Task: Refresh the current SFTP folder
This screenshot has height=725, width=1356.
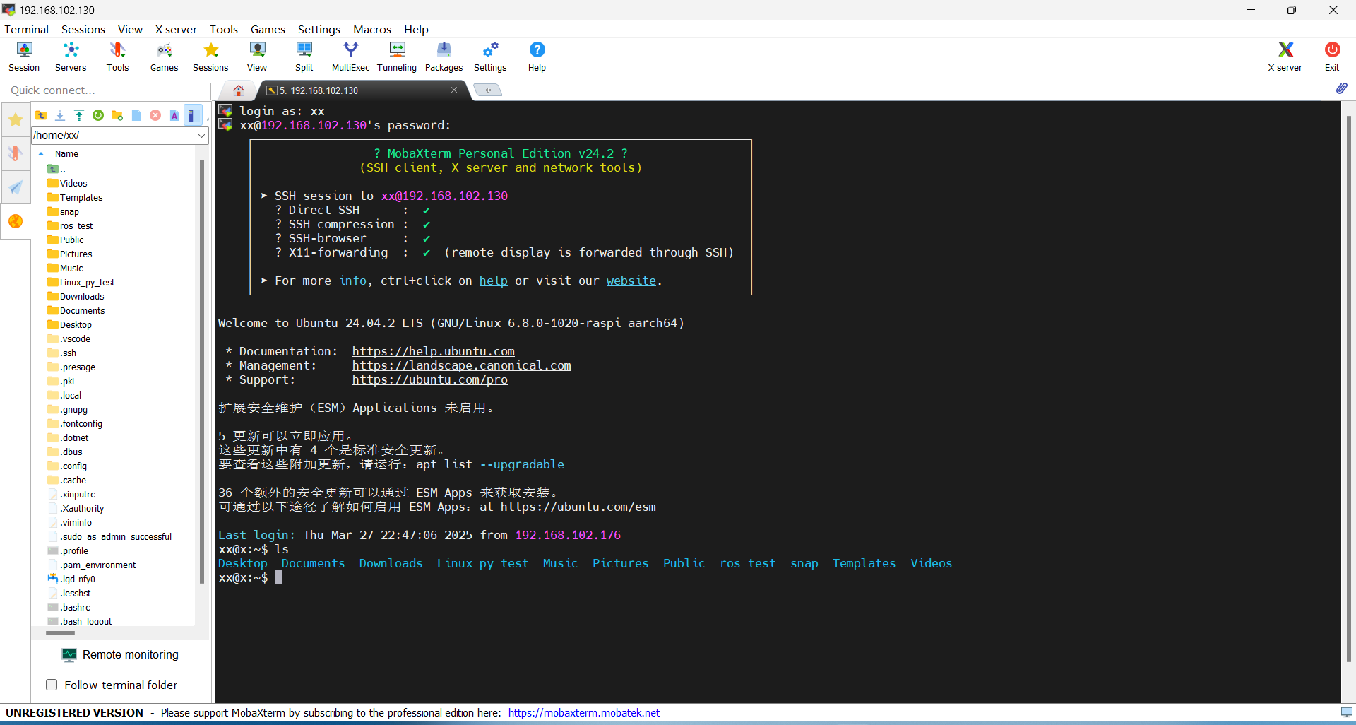Action: (98, 114)
